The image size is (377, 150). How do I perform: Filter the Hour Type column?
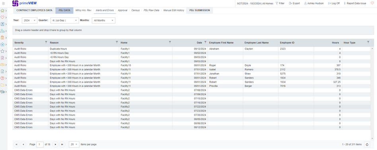coord(368,42)
